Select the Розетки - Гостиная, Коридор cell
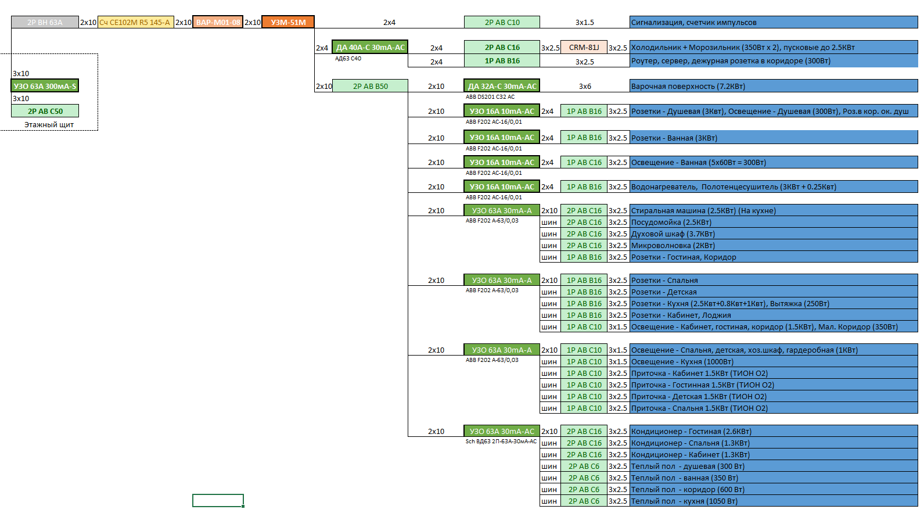Image resolution: width=924 pixels, height=513 pixels. (774, 257)
